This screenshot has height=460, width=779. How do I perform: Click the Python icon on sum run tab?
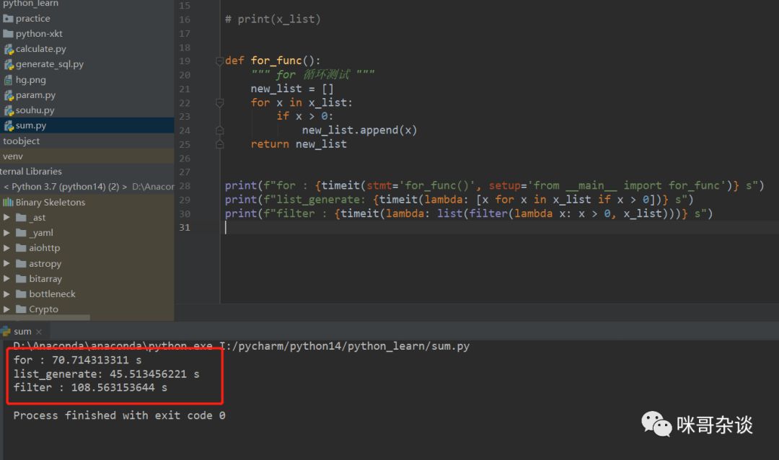(x=6, y=332)
